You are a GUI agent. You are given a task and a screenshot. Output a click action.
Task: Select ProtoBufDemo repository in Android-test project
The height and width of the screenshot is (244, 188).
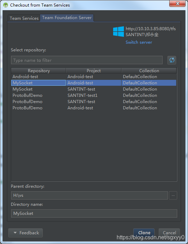coord(94,108)
